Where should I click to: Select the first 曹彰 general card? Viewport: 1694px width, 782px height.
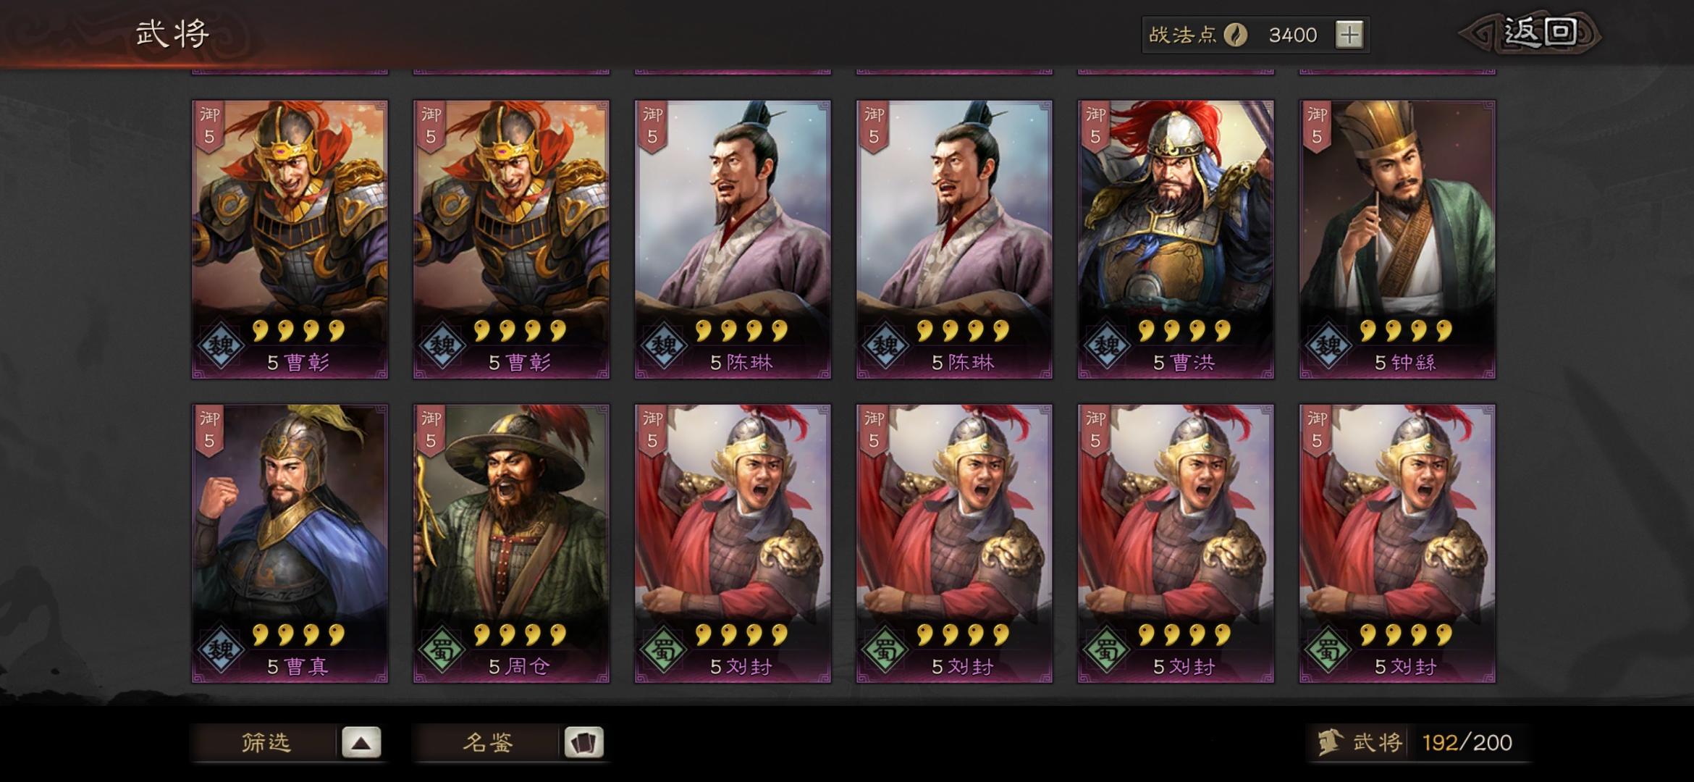(x=290, y=240)
